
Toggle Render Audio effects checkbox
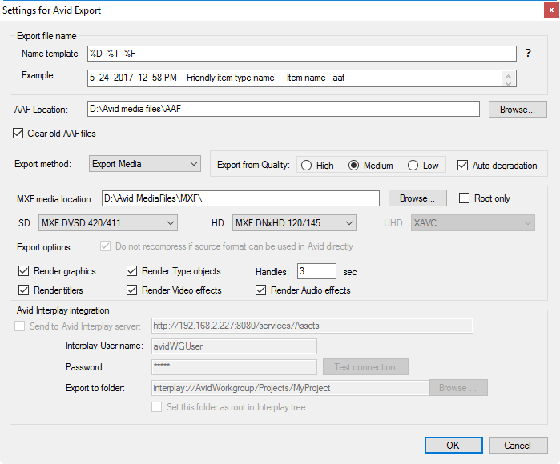(260, 290)
